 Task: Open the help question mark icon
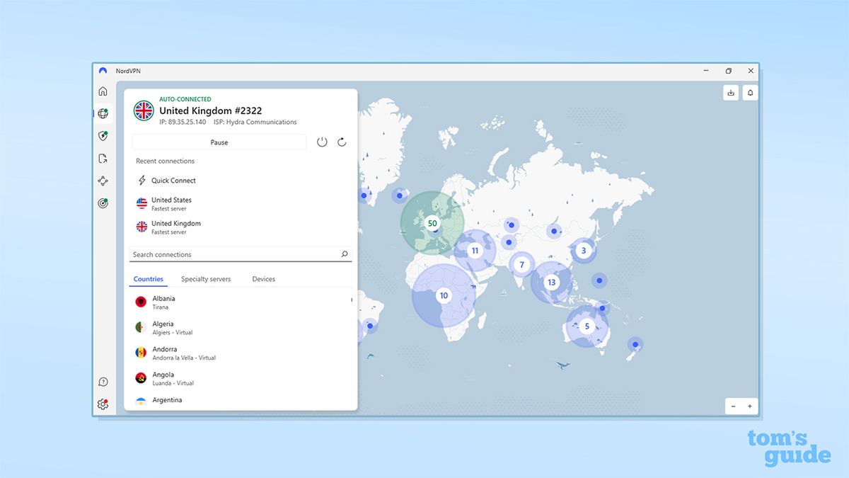(103, 382)
